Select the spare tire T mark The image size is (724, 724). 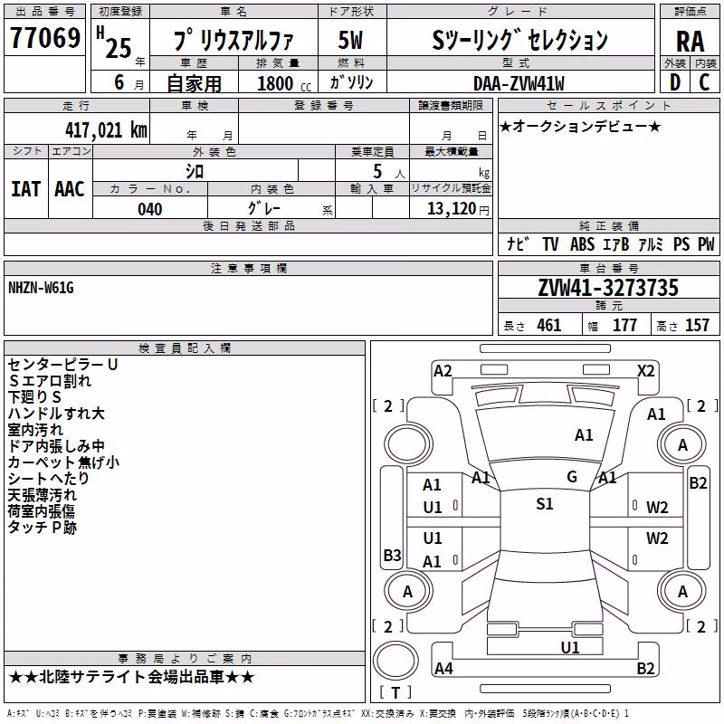pyautogui.click(x=395, y=692)
